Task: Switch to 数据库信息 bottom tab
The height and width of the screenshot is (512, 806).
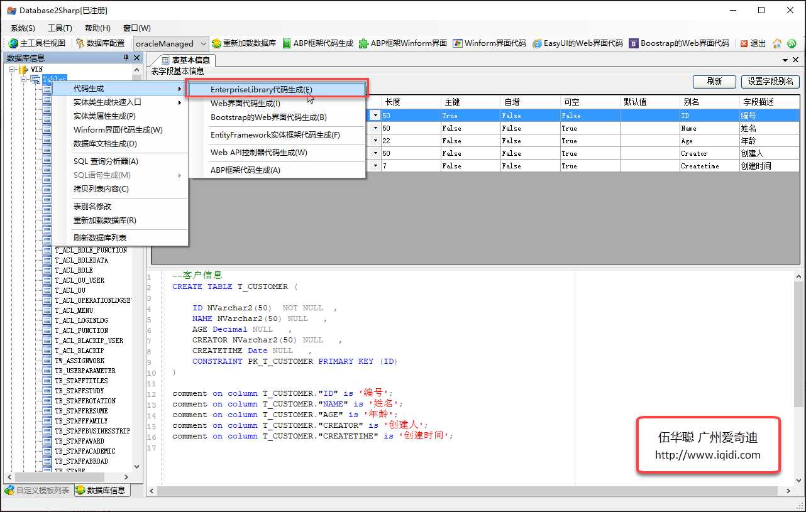Action: pos(101,490)
